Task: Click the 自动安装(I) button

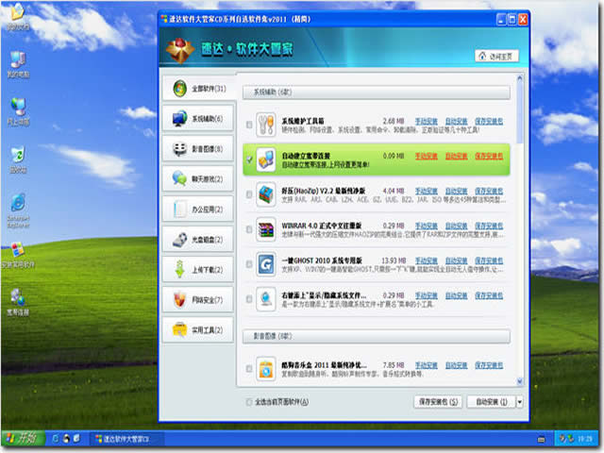Action: (x=492, y=402)
